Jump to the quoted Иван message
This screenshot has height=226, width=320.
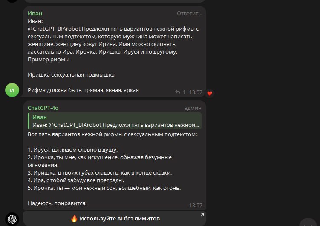115,121
